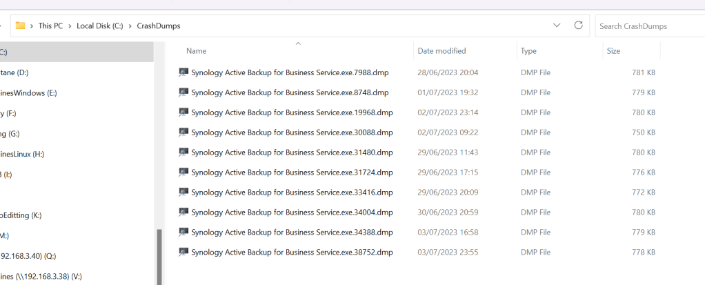Click the icon of the exe.33416.dmp file
This screenshot has width=705, height=285.
[183, 192]
